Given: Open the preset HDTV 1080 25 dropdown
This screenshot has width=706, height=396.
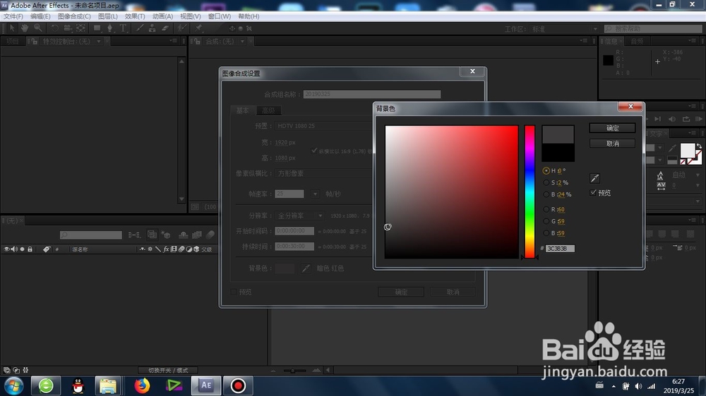Looking at the screenshot, I should point(324,126).
